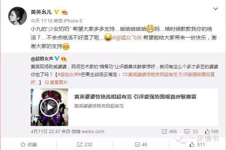Click the comment icon showing 33
This screenshot has height=150, width=226.
[191, 131]
